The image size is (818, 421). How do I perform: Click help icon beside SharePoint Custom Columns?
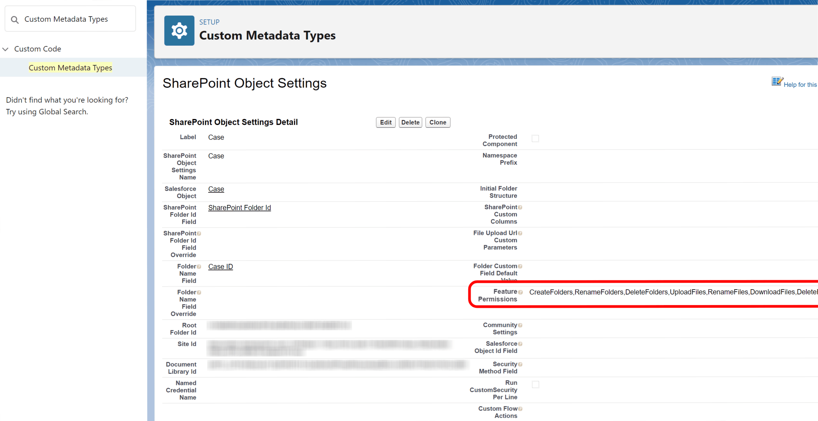click(520, 207)
